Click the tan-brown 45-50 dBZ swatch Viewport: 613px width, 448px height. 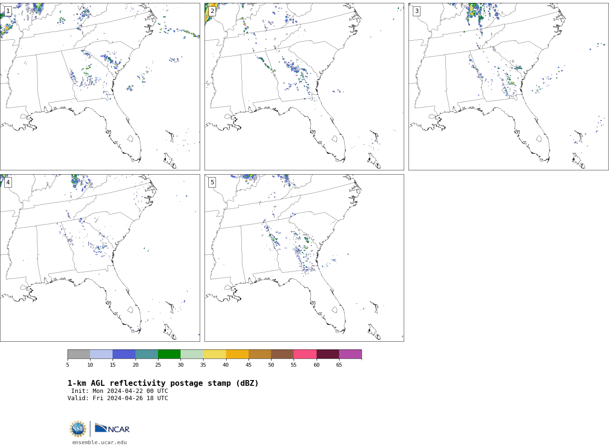click(260, 354)
